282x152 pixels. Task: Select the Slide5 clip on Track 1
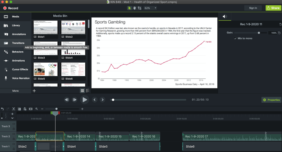tap(128, 147)
